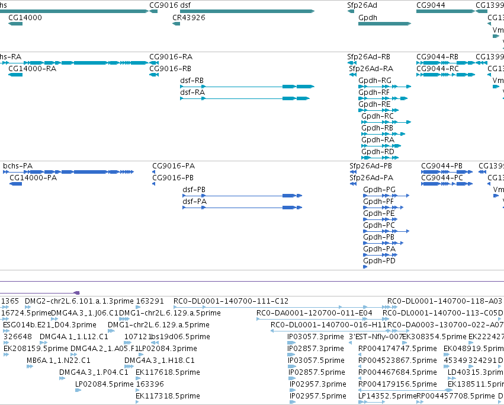Click protein CG9044-PB
The image size is (504, 405).
[x=442, y=166]
